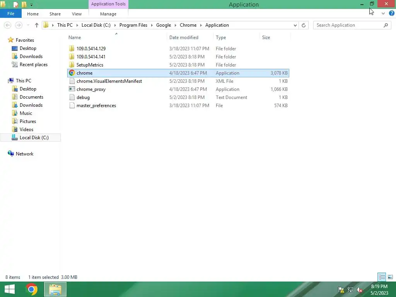Click Program Files in the address breadcrumb
This screenshot has width=396, height=297.
[133, 25]
